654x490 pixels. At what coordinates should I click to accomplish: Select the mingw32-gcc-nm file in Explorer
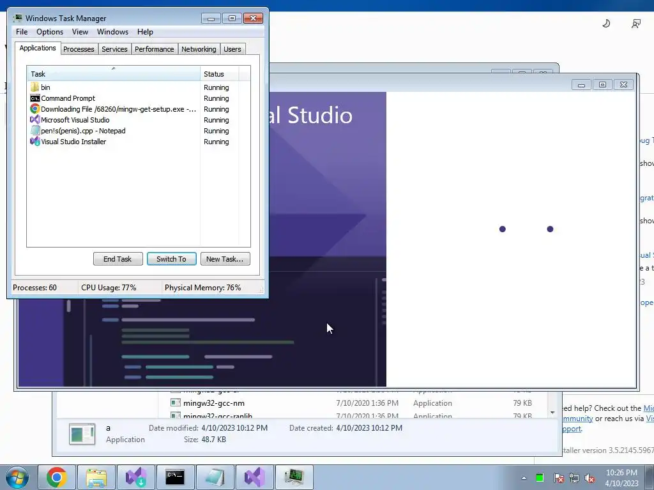pyautogui.click(x=213, y=403)
